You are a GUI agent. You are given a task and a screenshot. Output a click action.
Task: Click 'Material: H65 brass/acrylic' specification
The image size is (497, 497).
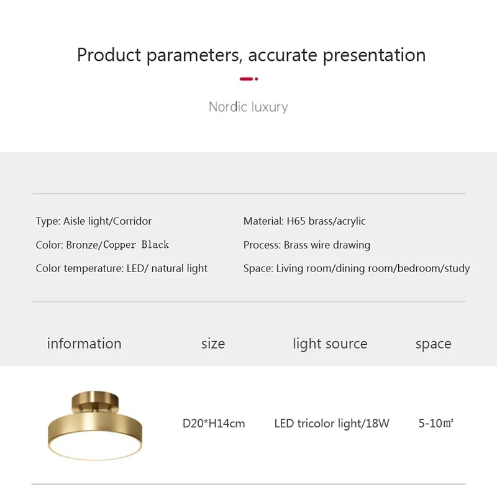click(x=304, y=221)
